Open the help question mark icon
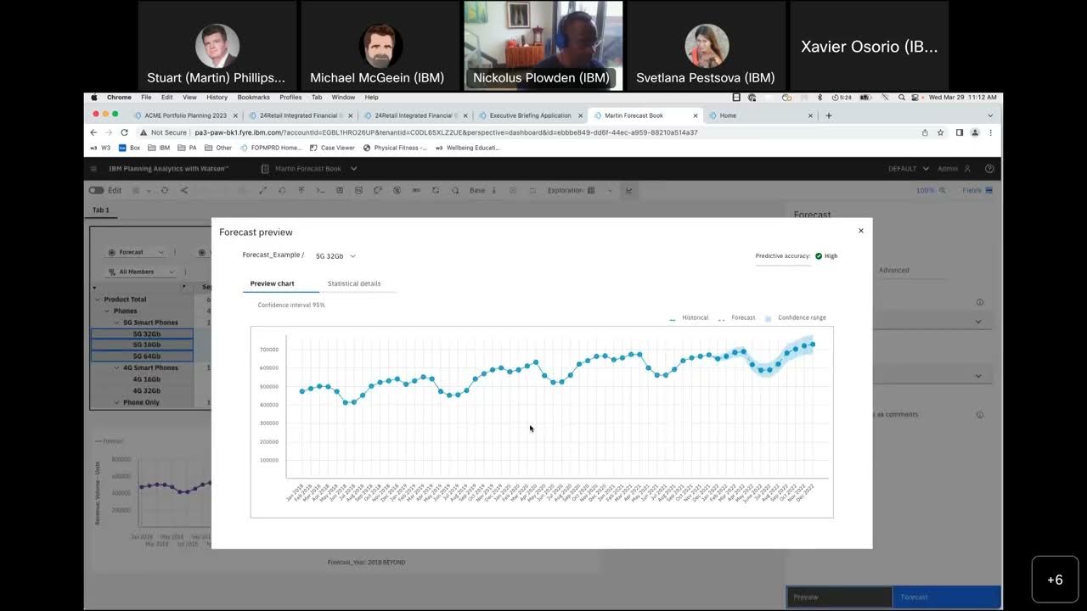 click(x=989, y=168)
